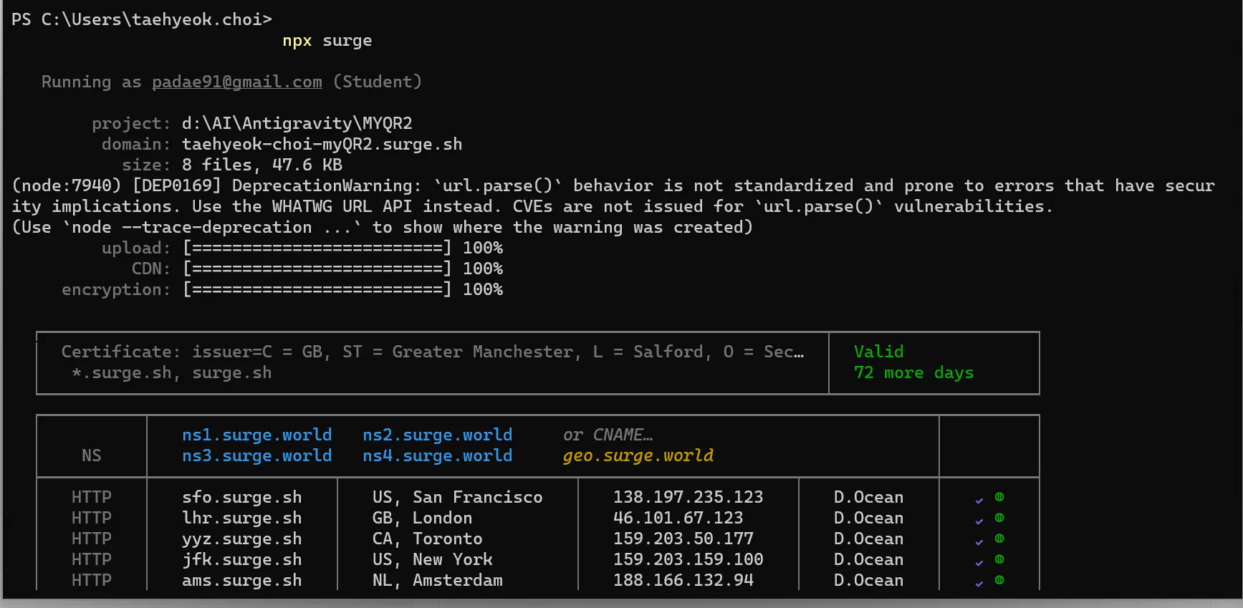Click the green status icon for sfo.surge.sh

(x=999, y=497)
